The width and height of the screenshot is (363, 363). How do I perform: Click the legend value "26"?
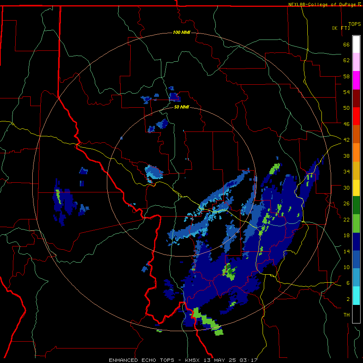(346, 204)
